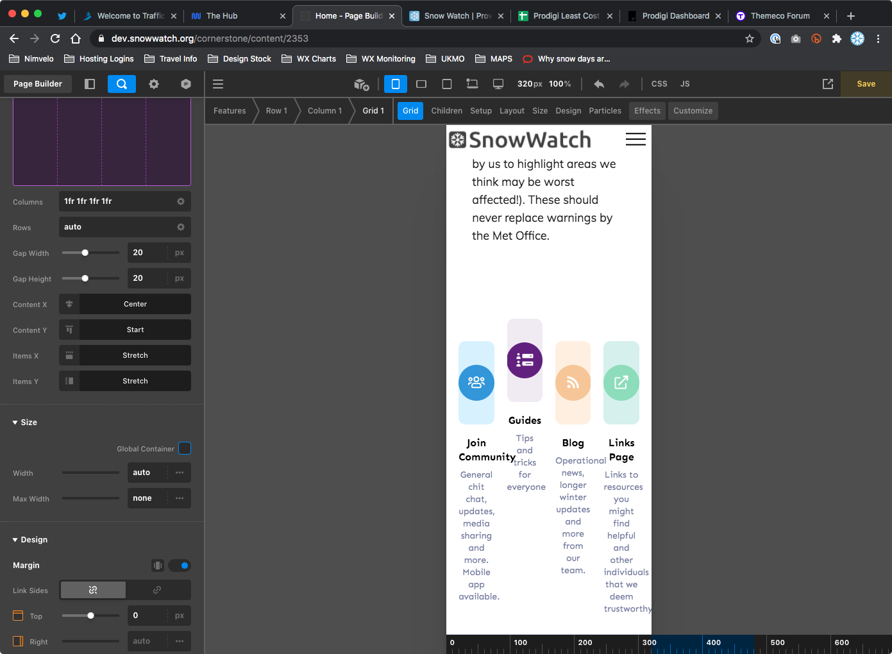This screenshot has height=654, width=892.
Task: Select the mobile phone viewport icon
Action: click(x=396, y=84)
